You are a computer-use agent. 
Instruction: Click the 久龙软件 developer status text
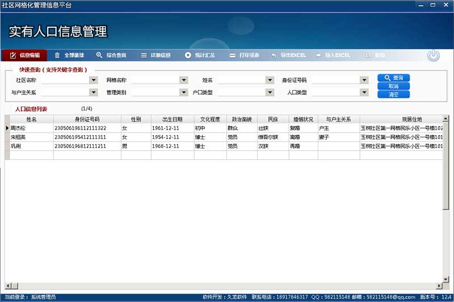pyautogui.click(x=237, y=297)
